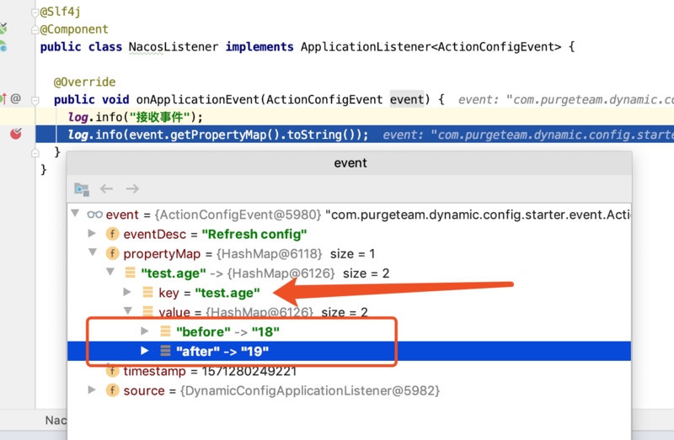Click the field icon beside eventDesc
This screenshot has height=440, width=674.
112,234
